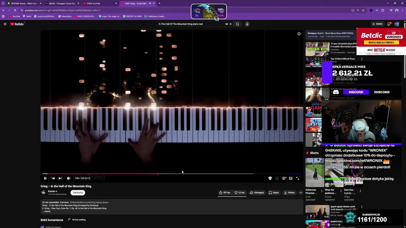Mute the video volume speaker icon
406x228 pixels.
[x=69, y=178]
